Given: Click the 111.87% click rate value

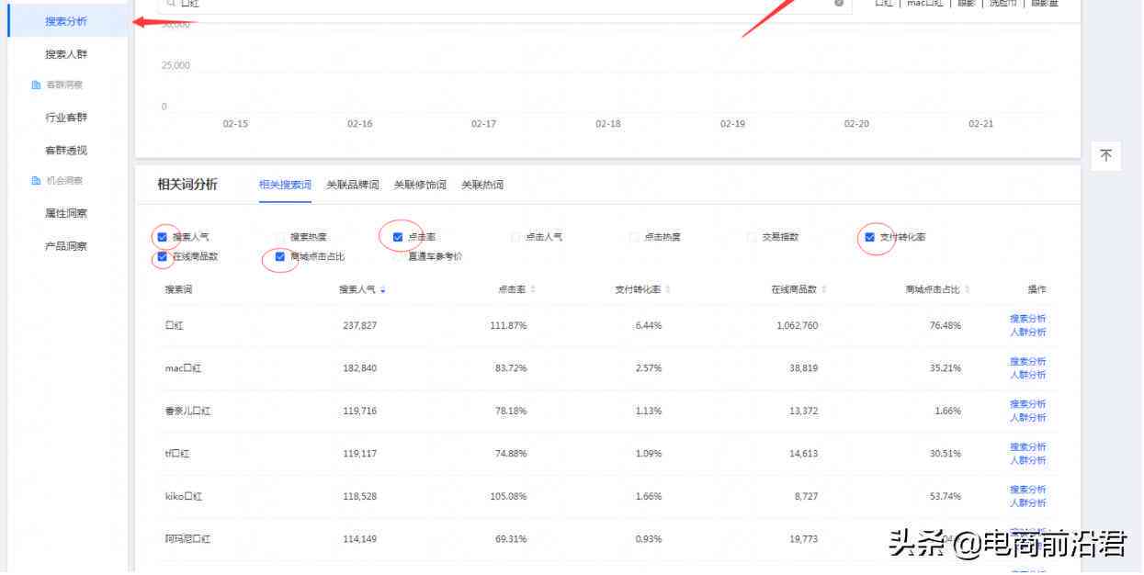Looking at the screenshot, I should tap(508, 326).
